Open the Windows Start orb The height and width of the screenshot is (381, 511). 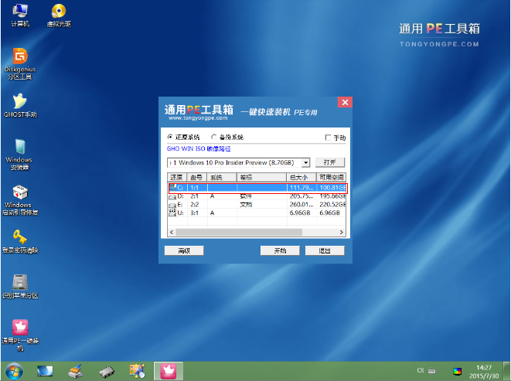pyautogui.click(x=14, y=371)
